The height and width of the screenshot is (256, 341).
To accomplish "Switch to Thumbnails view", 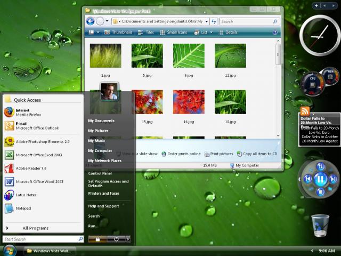I will [x=118, y=32].
